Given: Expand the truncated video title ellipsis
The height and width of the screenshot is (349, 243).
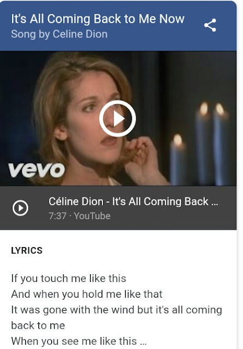Looking at the screenshot, I should 215,202.
